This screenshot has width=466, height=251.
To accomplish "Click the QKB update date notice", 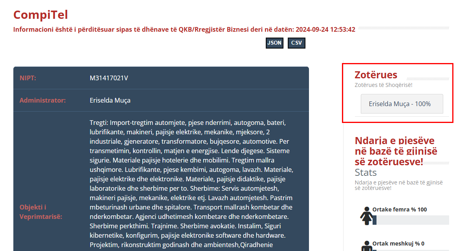I will [x=184, y=29].
